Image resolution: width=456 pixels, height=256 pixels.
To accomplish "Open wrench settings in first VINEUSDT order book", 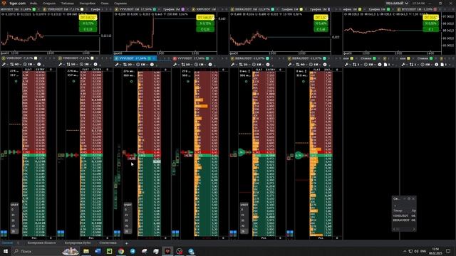I will pyautogui.click(x=4, y=64).
